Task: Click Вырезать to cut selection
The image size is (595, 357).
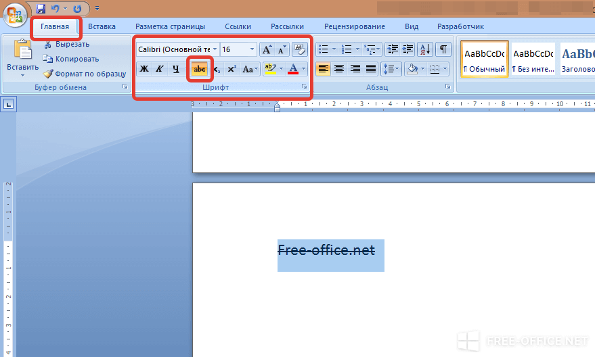Action: click(x=67, y=45)
